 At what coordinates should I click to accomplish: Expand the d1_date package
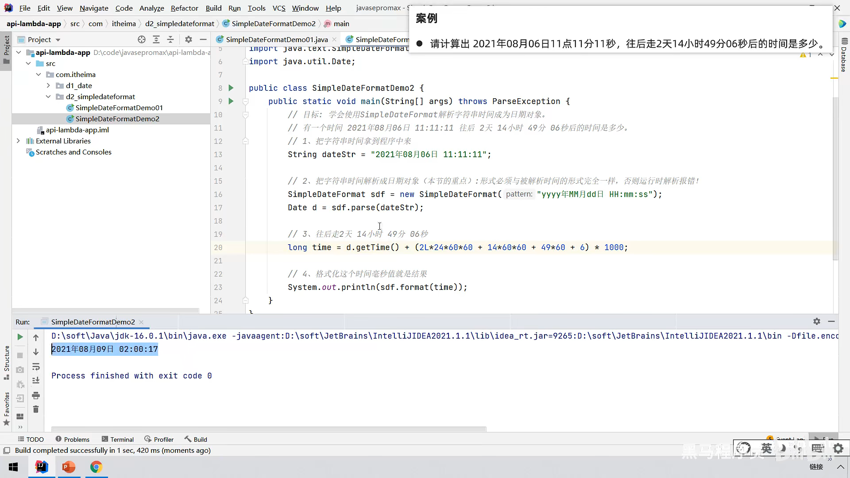click(x=49, y=85)
